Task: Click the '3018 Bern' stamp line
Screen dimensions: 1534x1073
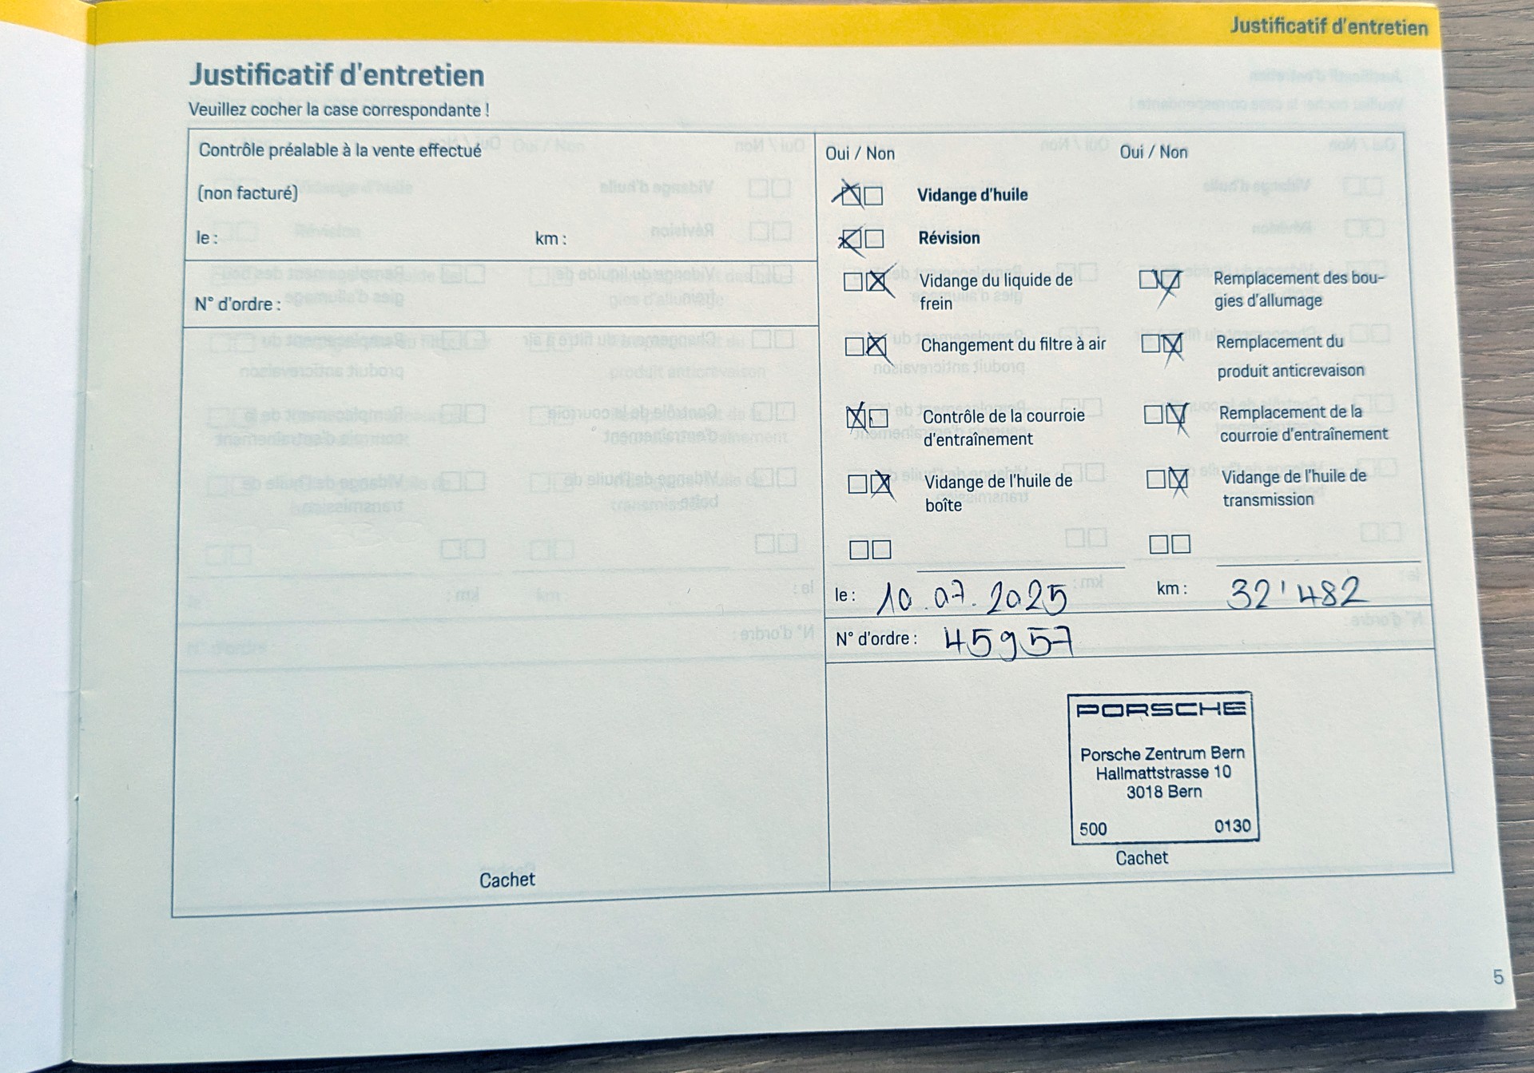Action: coord(1164,792)
